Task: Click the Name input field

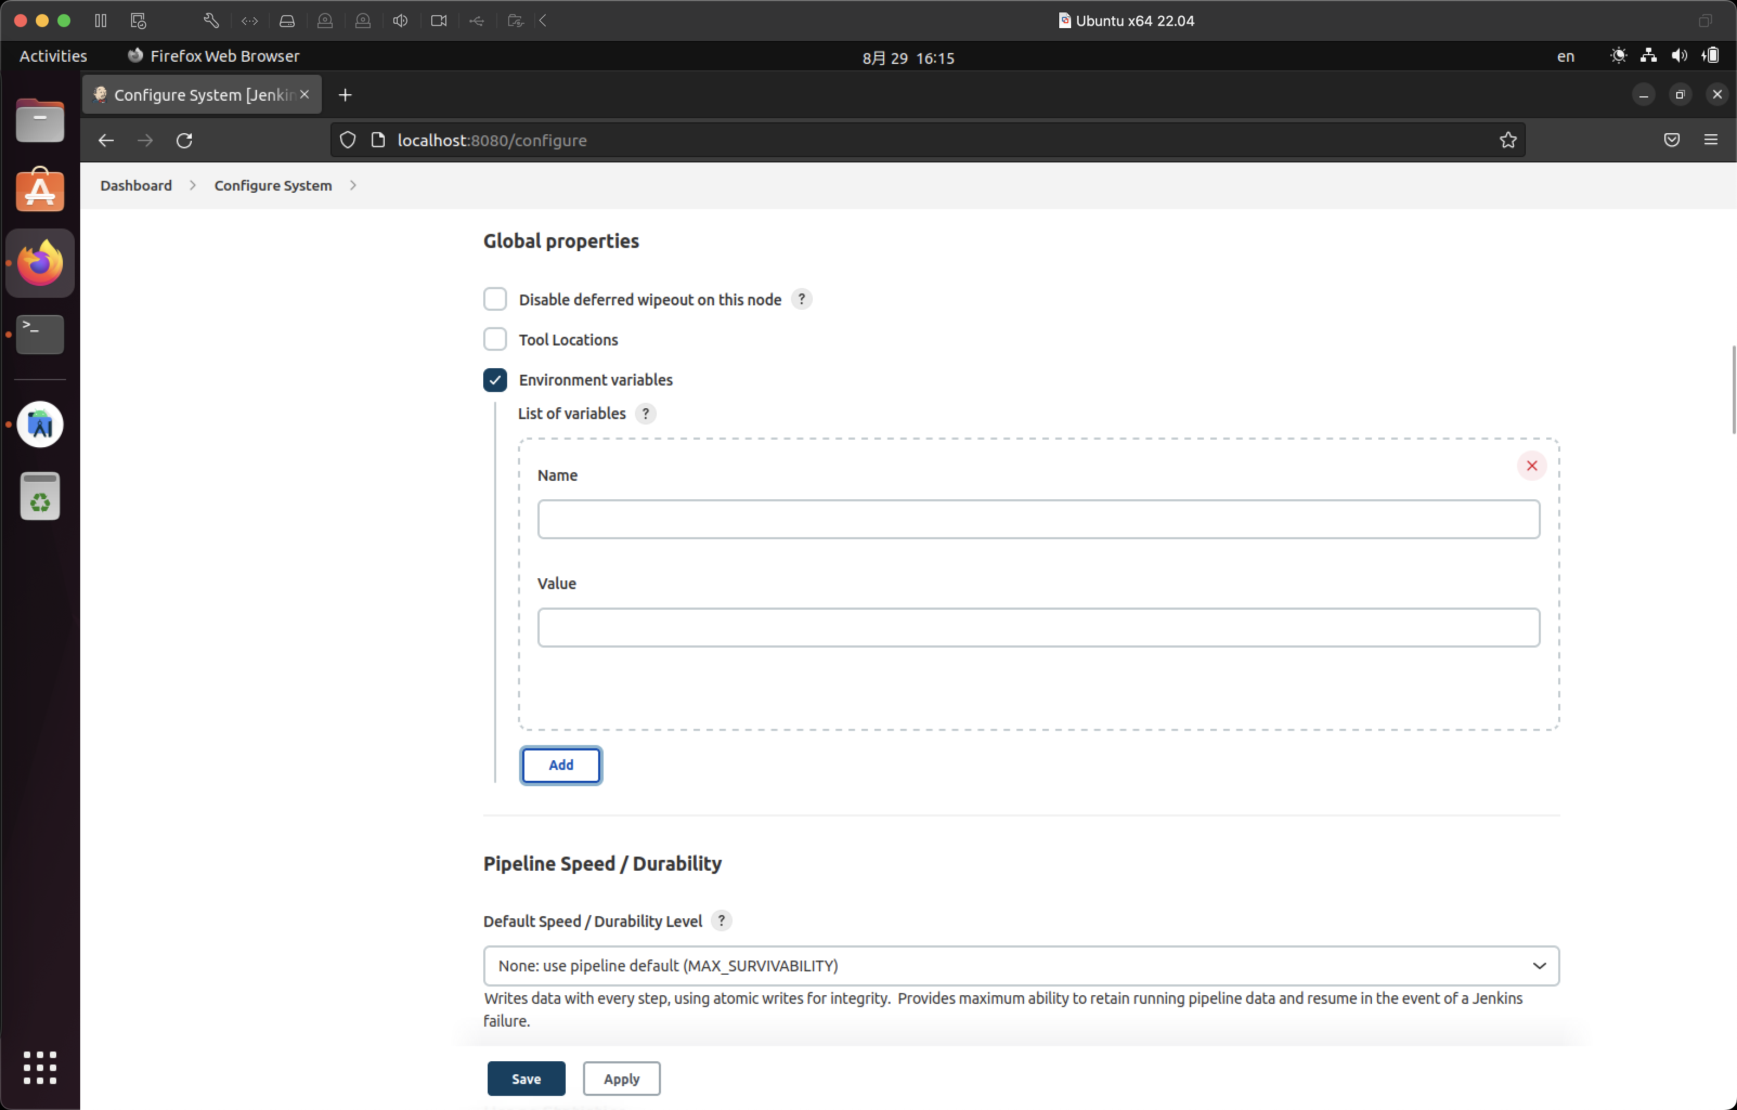Action: click(x=1038, y=518)
